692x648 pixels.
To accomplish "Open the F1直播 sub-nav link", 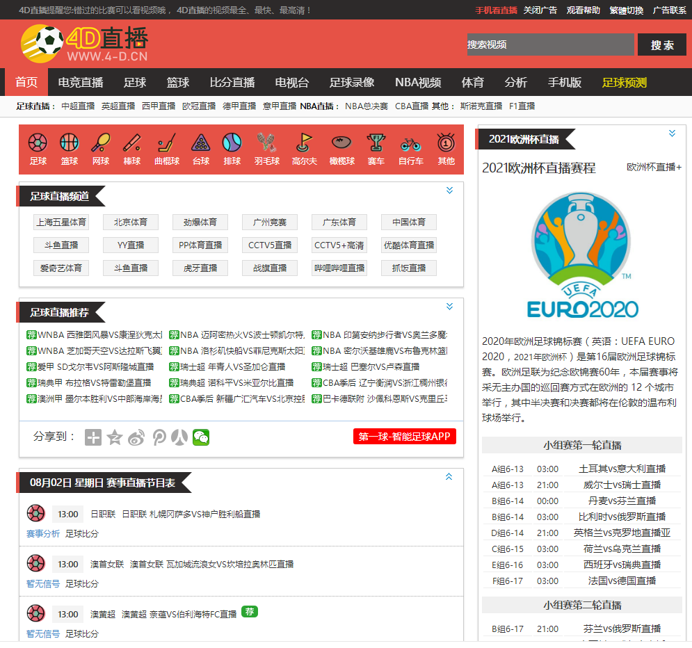I will [x=522, y=106].
